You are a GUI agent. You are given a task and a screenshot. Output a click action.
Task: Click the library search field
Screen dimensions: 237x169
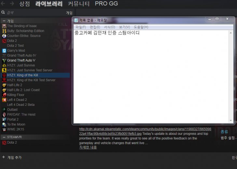pos(33,13)
